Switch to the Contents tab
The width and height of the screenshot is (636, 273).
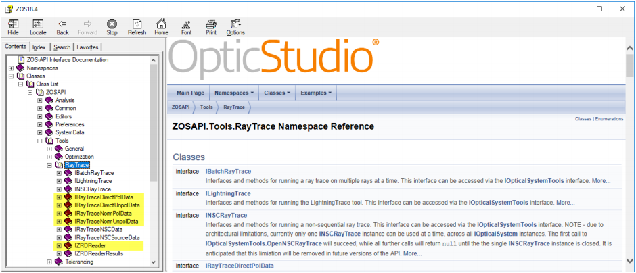(x=16, y=47)
